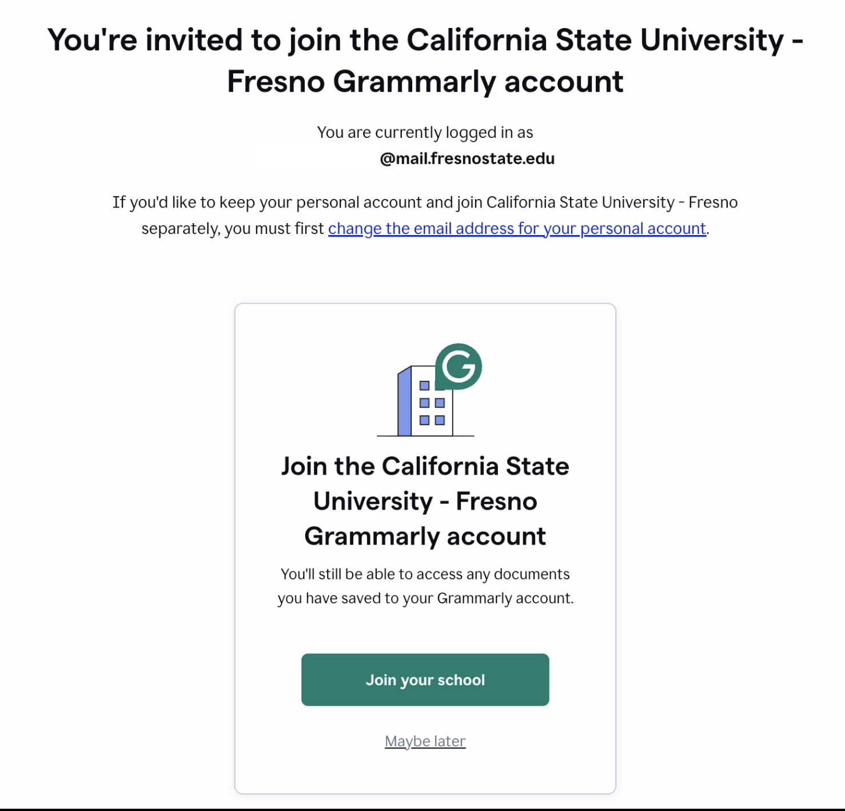Click the @mail.fresnostate.edu email text
This screenshot has height=811, width=845.
pos(468,158)
